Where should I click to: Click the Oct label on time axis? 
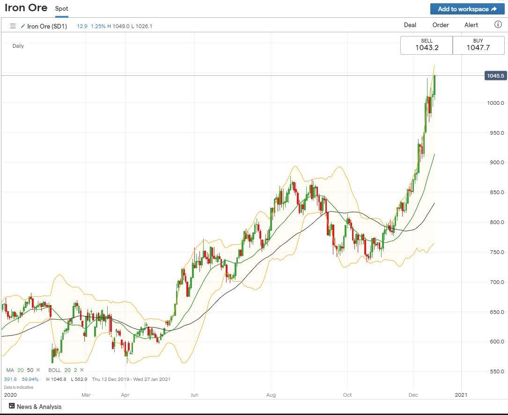coord(347,395)
